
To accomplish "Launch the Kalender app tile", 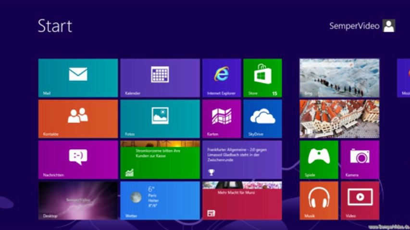I will 160,78.
